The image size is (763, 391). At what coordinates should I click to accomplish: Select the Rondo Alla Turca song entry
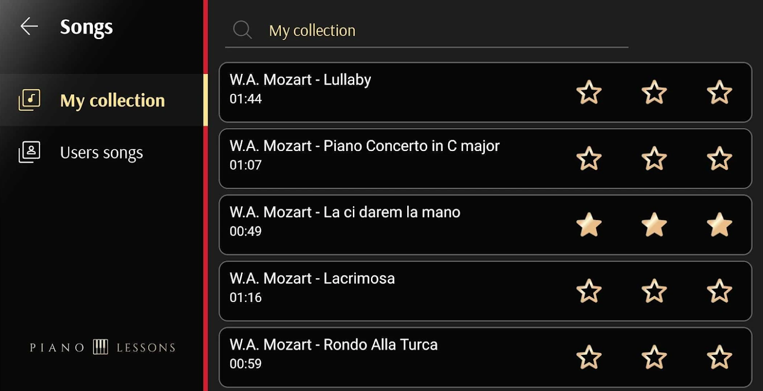[485, 357]
